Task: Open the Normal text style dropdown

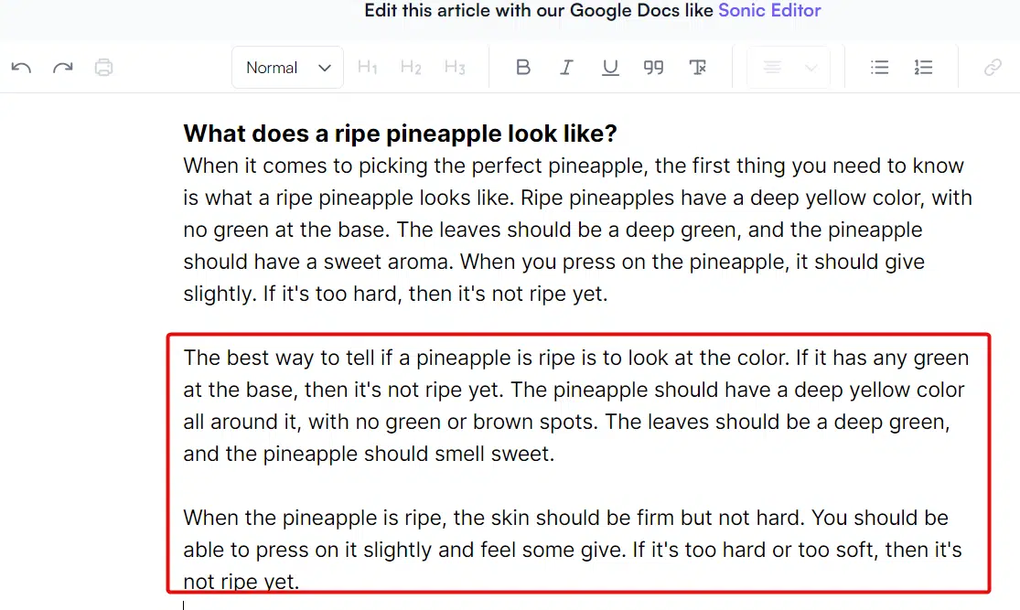Action: tap(287, 68)
